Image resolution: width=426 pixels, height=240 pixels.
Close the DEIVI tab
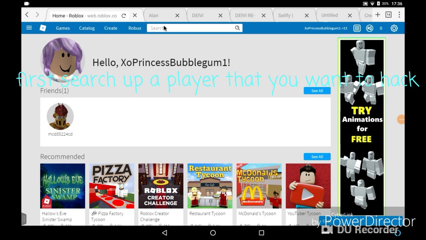(220, 15)
